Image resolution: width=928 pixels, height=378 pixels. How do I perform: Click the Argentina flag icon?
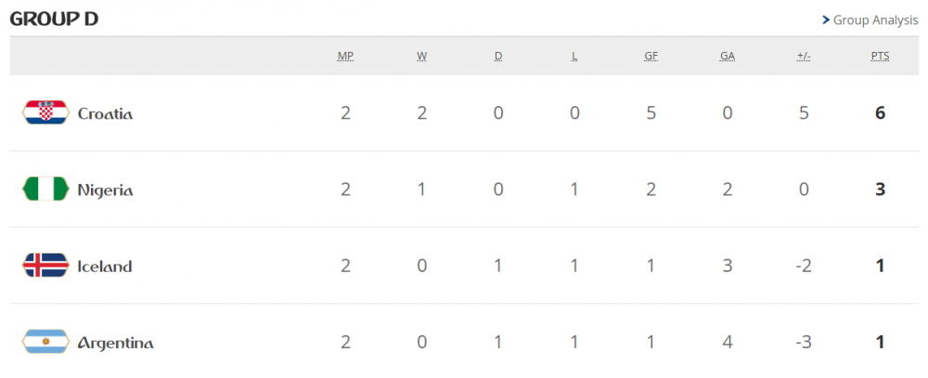45,342
